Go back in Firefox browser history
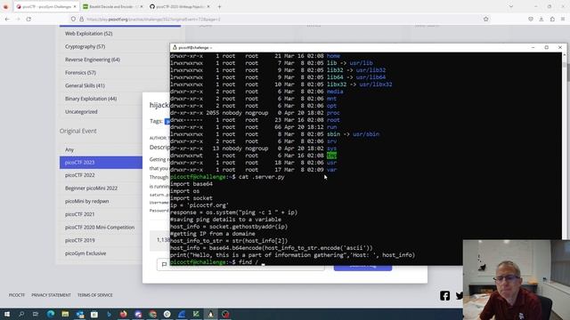570x320 pixels. pos(7,19)
